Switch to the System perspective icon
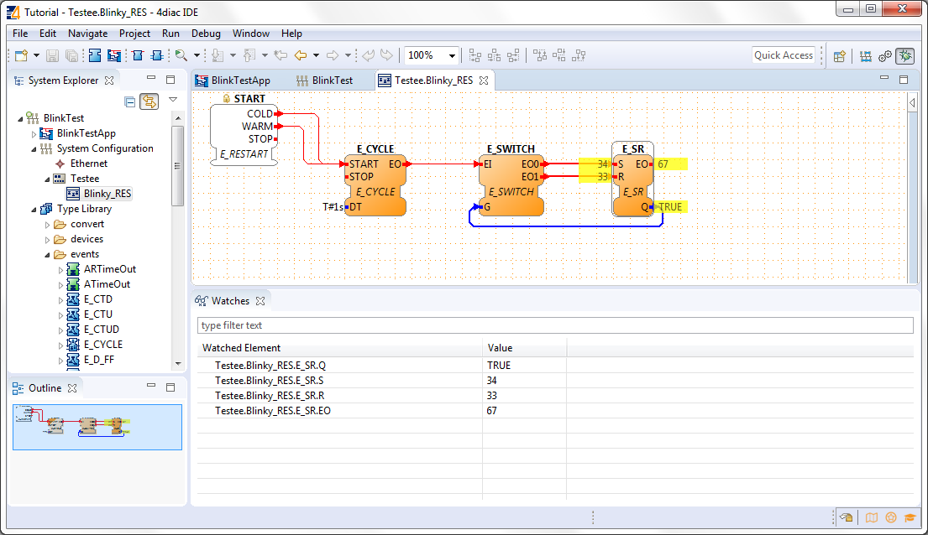 (x=865, y=56)
